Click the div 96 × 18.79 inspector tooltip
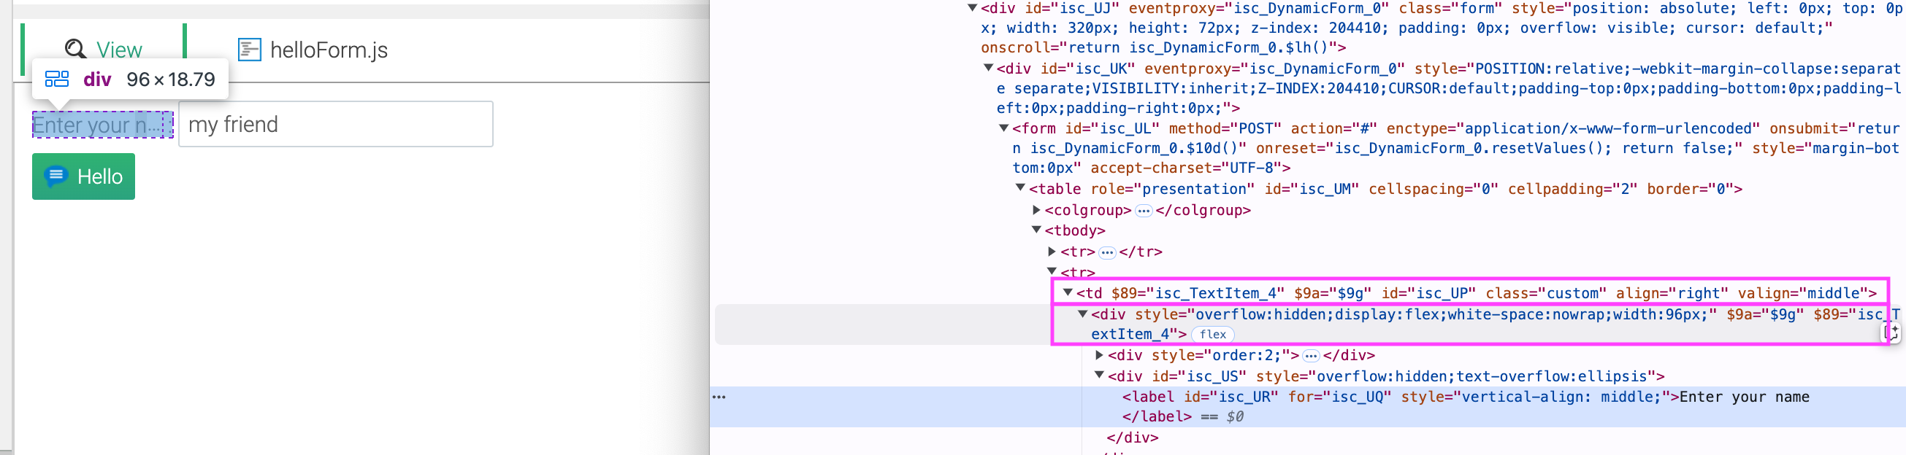This screenshot has width=1906, height=455. pos(130,79)
